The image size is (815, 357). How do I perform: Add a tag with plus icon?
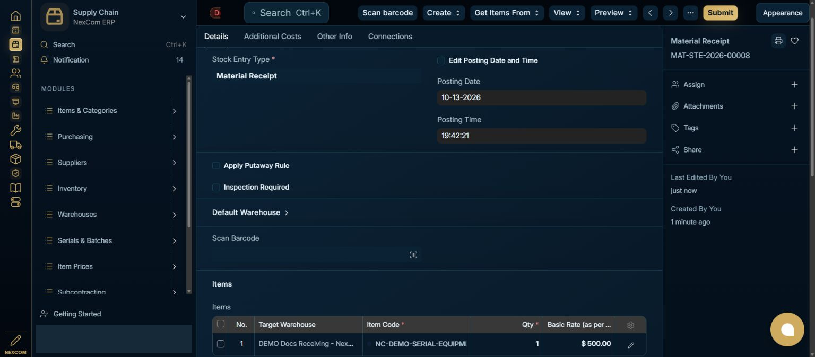click(794, 128)
